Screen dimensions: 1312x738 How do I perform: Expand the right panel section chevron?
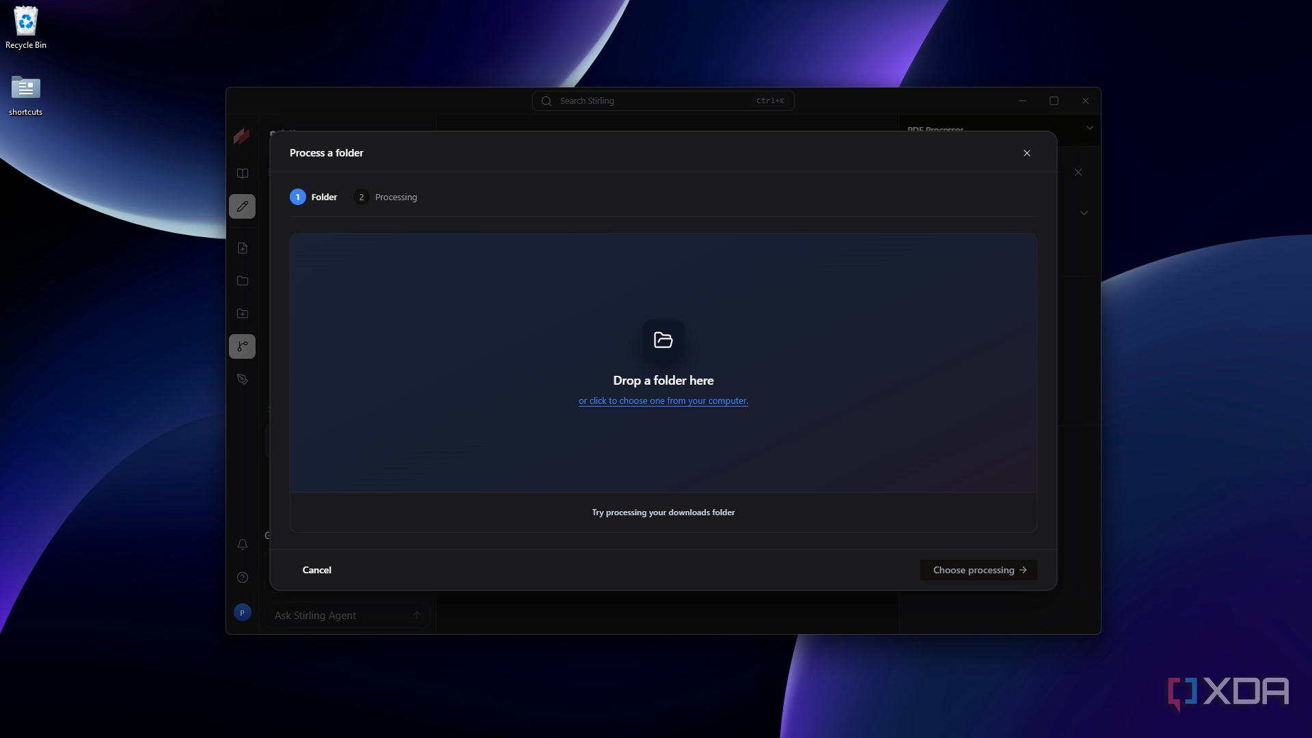click(x=1084, y=213)
